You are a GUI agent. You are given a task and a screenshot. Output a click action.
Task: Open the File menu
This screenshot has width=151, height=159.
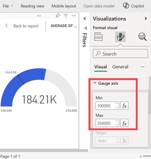click(8, 6)
